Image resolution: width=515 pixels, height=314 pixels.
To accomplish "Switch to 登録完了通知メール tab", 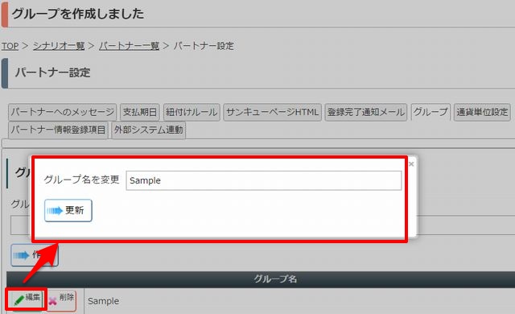I will [x=366, y=112].
